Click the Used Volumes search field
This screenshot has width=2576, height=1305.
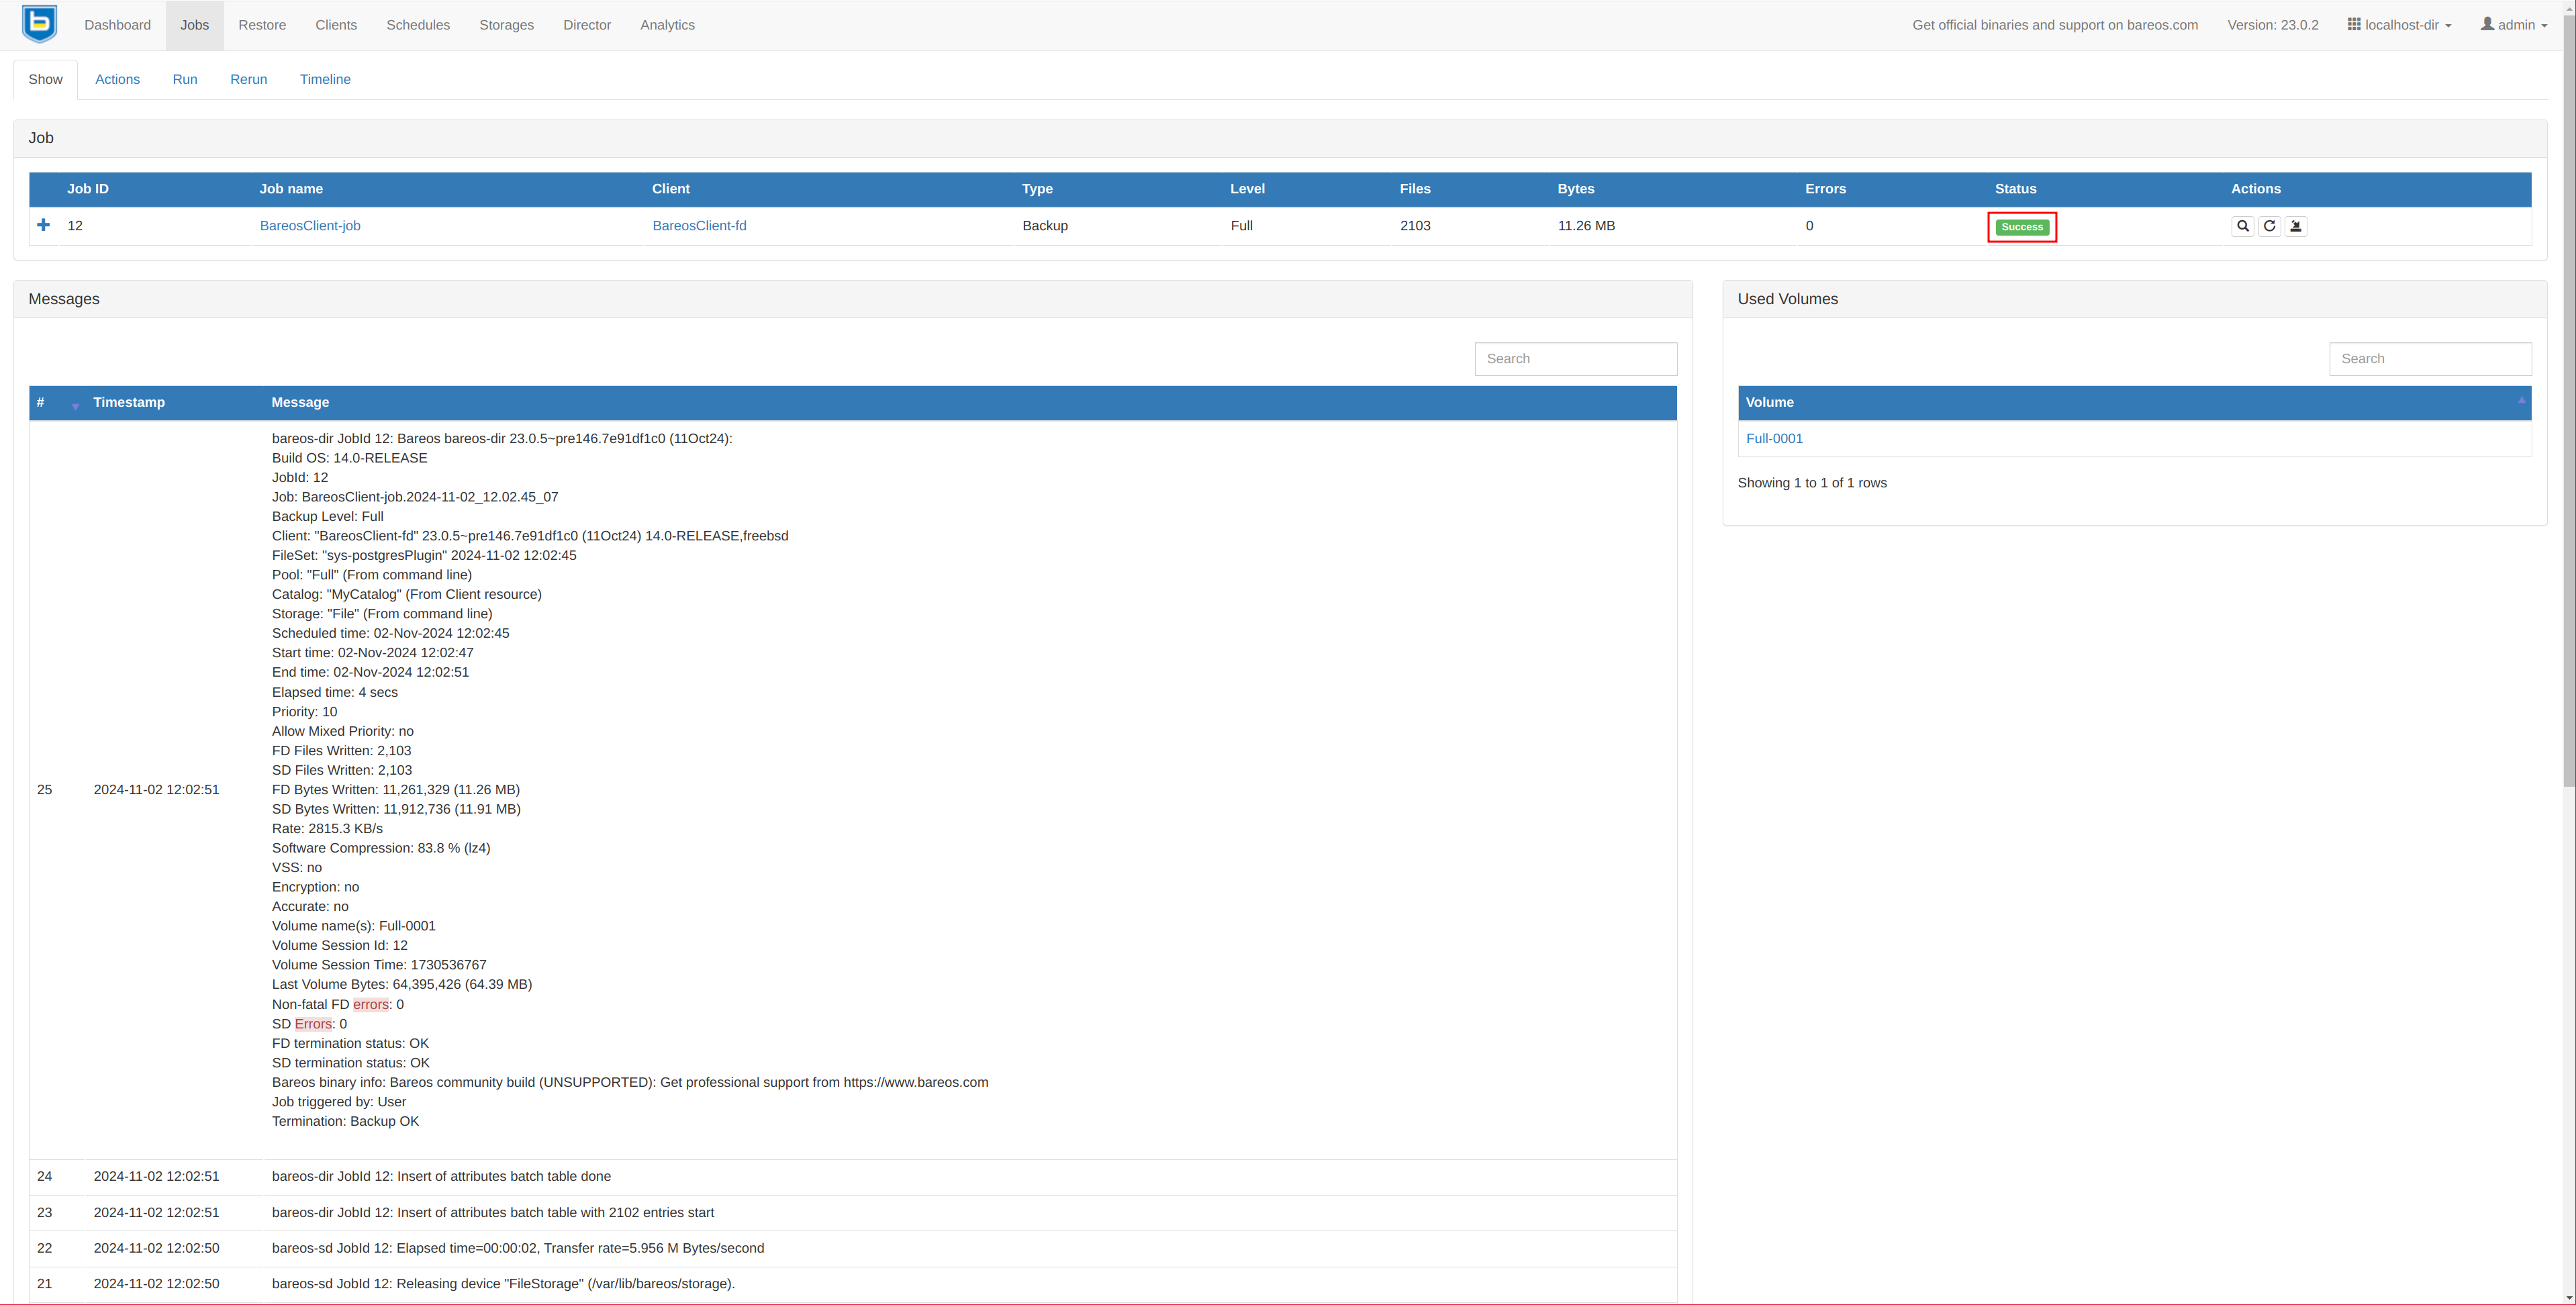[2429, 359]
